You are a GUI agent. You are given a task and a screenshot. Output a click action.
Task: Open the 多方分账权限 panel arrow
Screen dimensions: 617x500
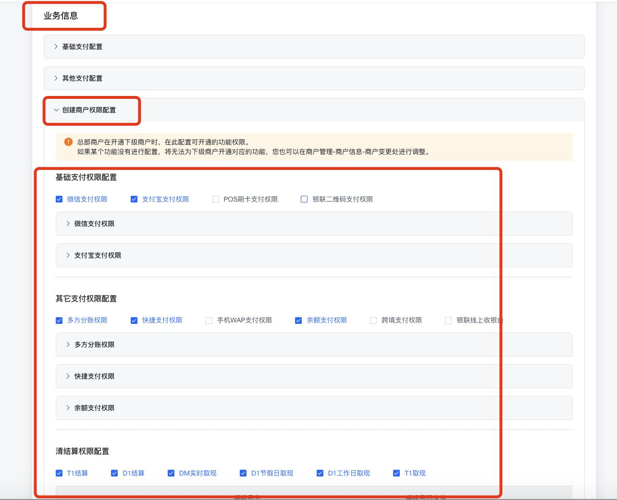[x=68, y=345]
